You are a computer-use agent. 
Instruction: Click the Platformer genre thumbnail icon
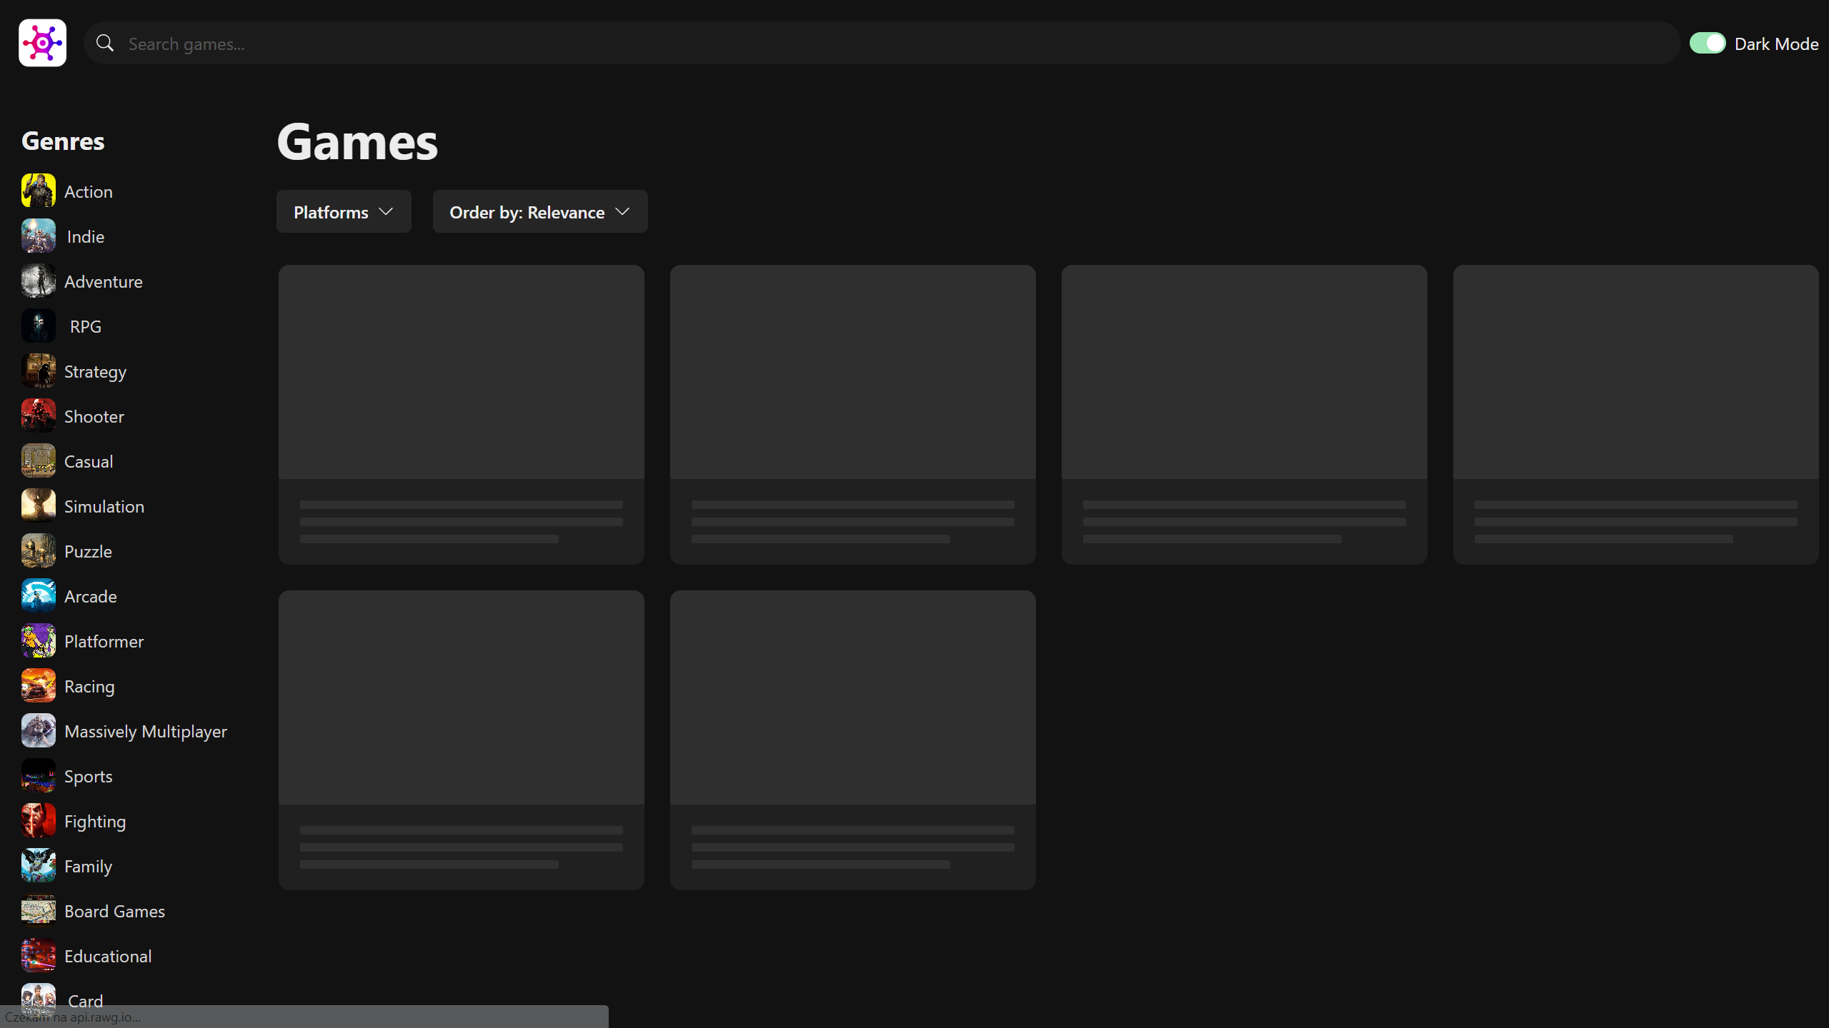(x=38, y=640)
